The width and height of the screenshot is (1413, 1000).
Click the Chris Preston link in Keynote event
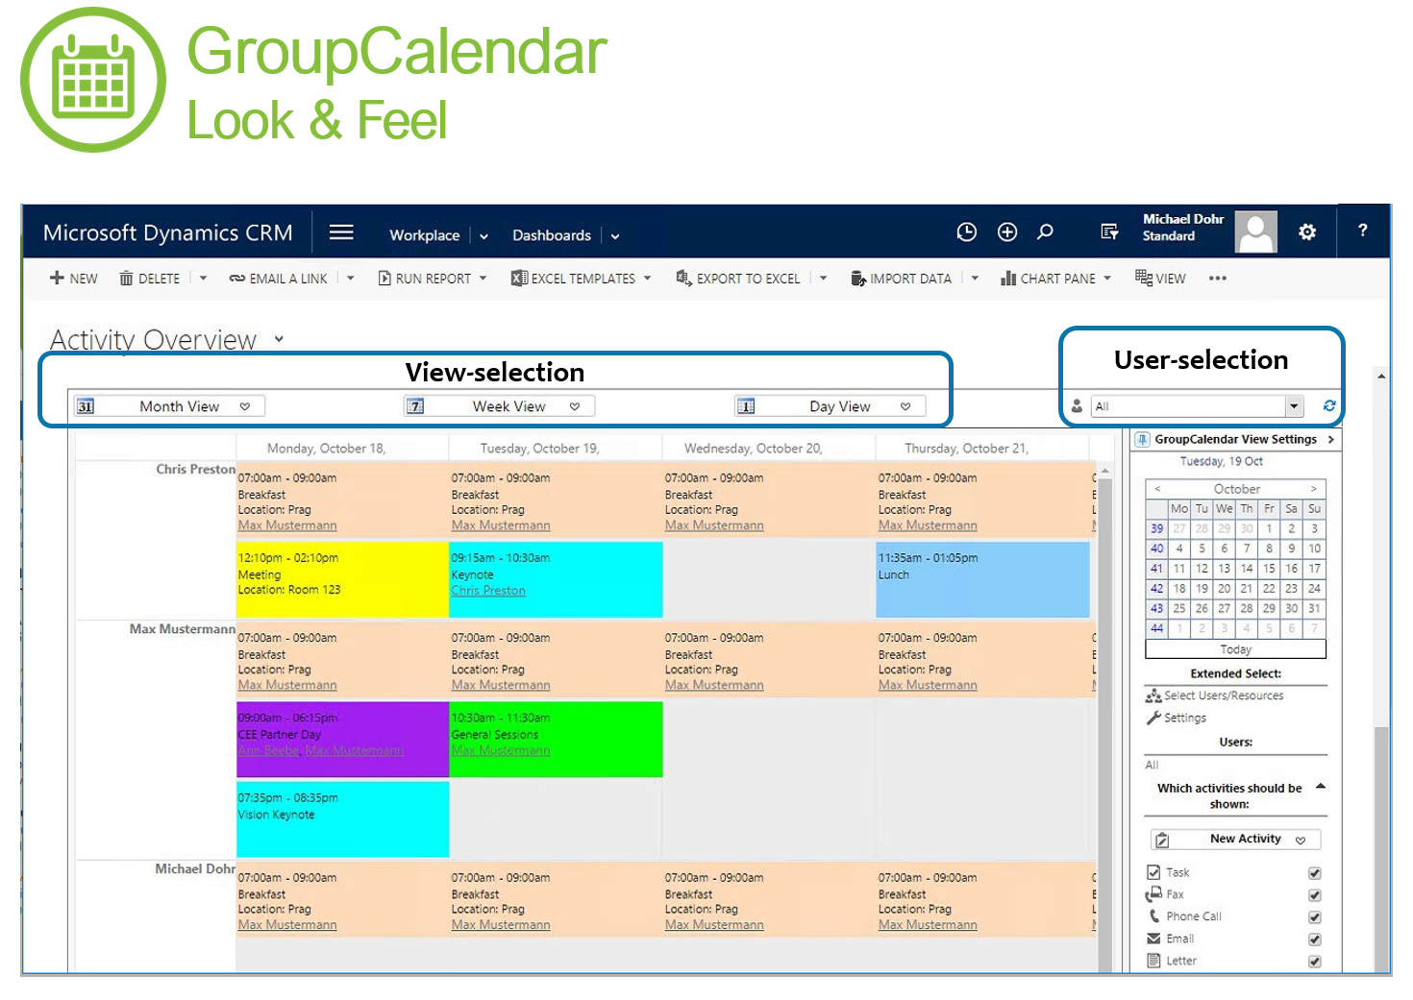488,591
